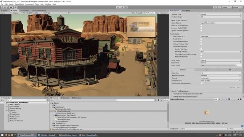
Task: Open the Max Size dropdown
Action: pos(221,73)
